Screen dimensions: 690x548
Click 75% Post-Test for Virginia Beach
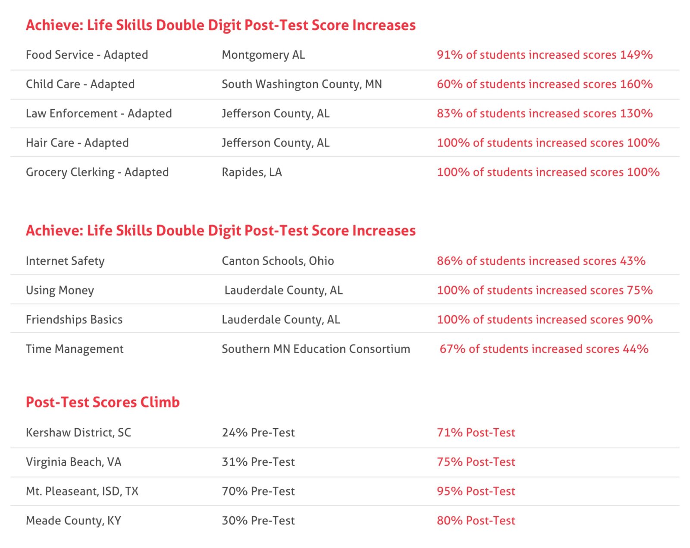(x=476, y=462)
